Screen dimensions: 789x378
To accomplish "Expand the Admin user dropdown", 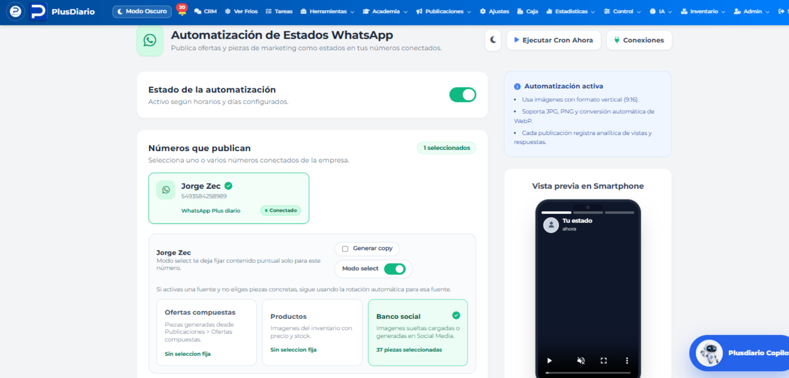I will click(752, 11).
